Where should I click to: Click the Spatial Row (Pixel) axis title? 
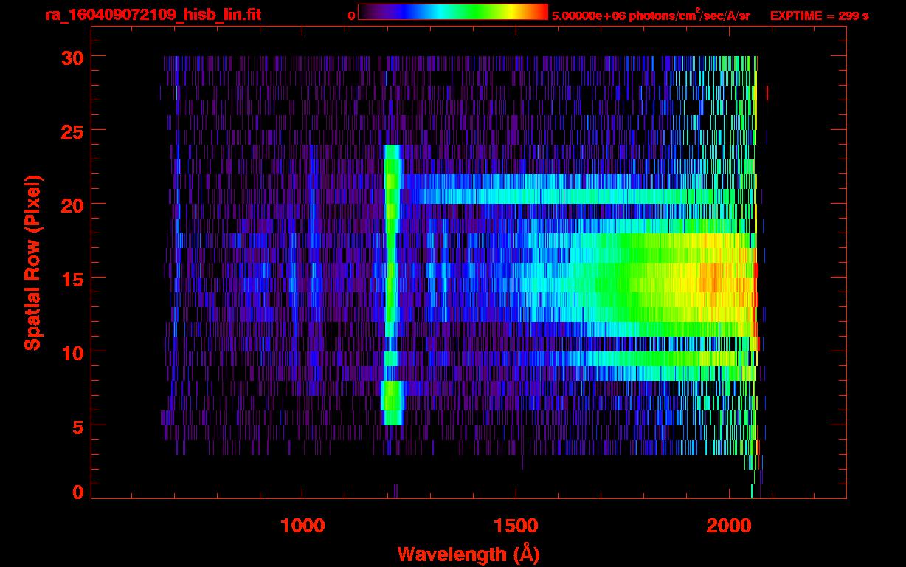pos(32,262)
